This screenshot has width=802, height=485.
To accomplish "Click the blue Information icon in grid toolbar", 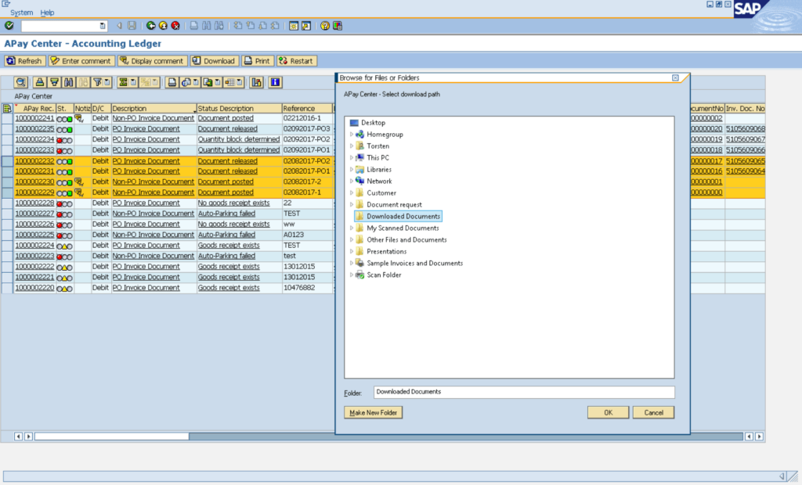I will (x=276, y=82).
